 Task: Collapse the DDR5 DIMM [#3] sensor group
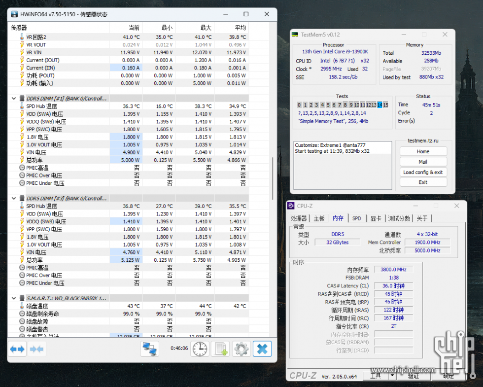pos(14,198)
